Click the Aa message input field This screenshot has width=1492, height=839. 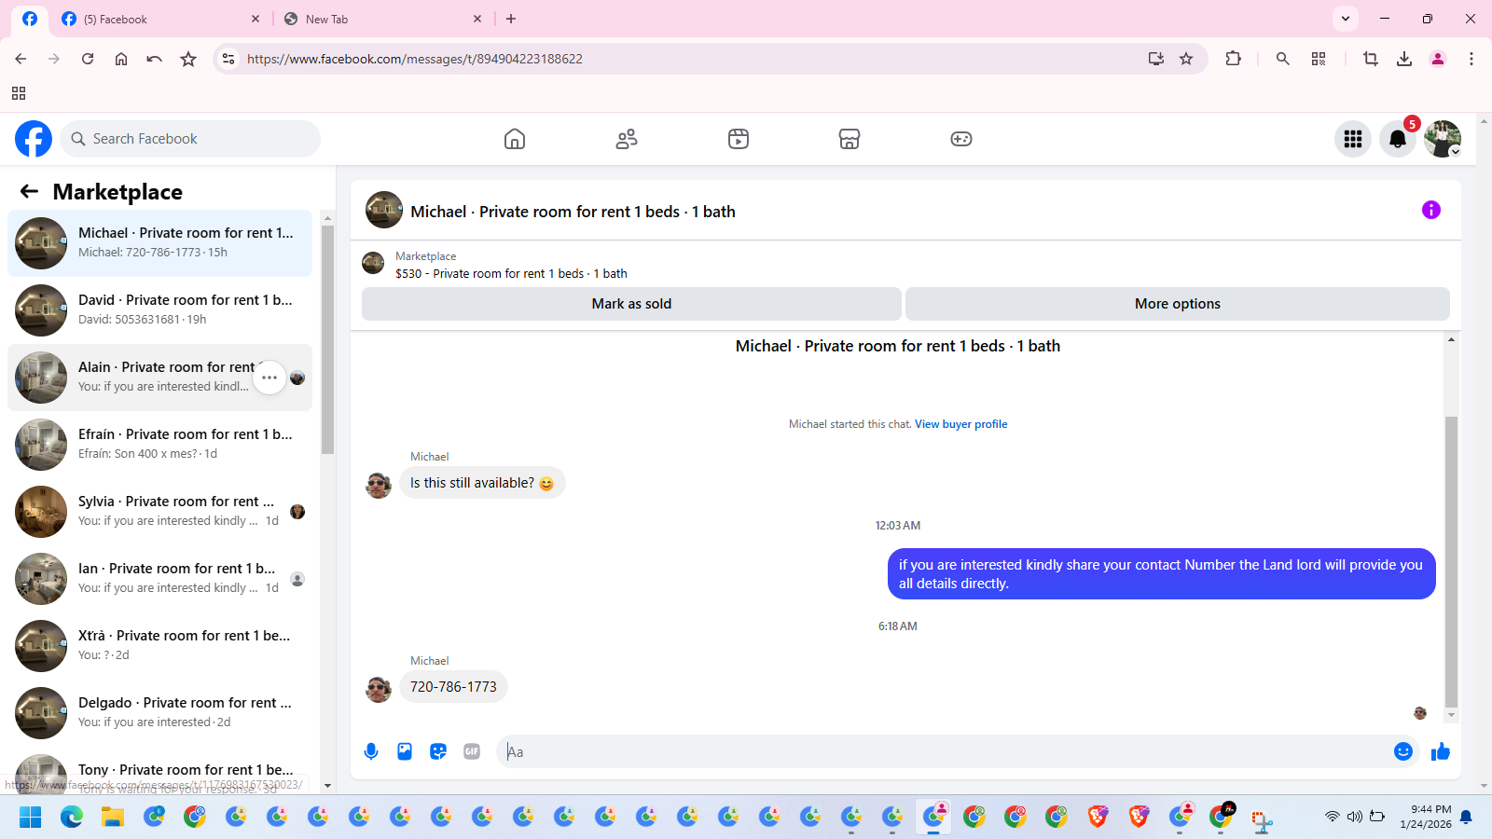(942, 751)
